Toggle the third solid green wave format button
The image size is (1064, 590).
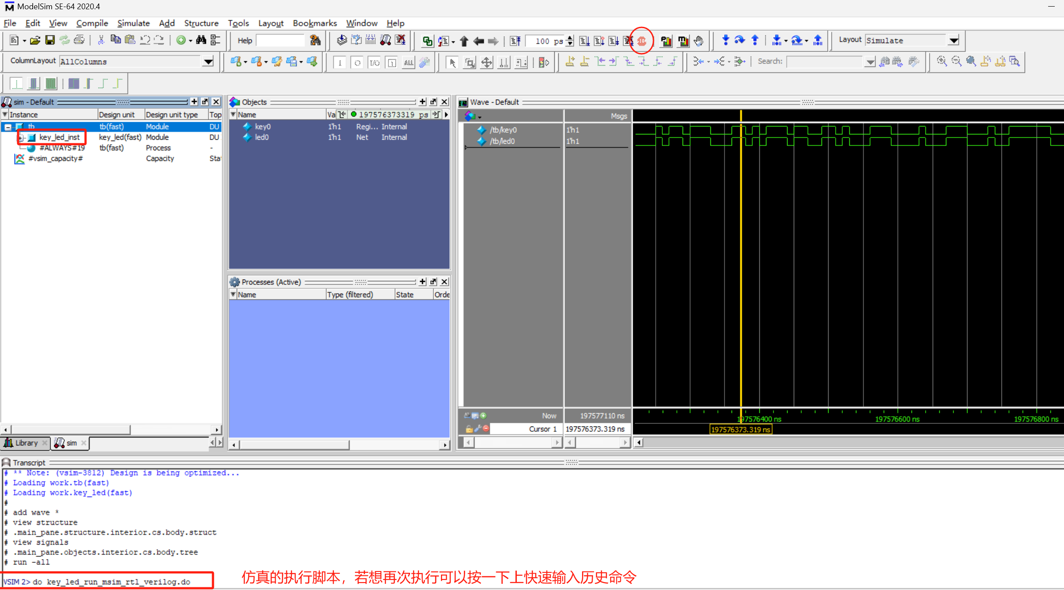pyautogui.click(x=51, y=83)
